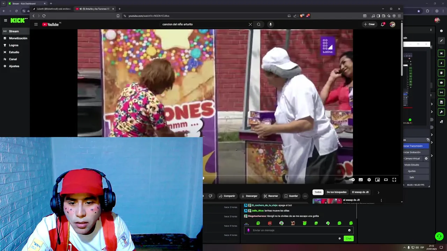The image size is (447, 251).
Task: Switch to Arturito y los Turrones tab
Action: tap(95, 9)
